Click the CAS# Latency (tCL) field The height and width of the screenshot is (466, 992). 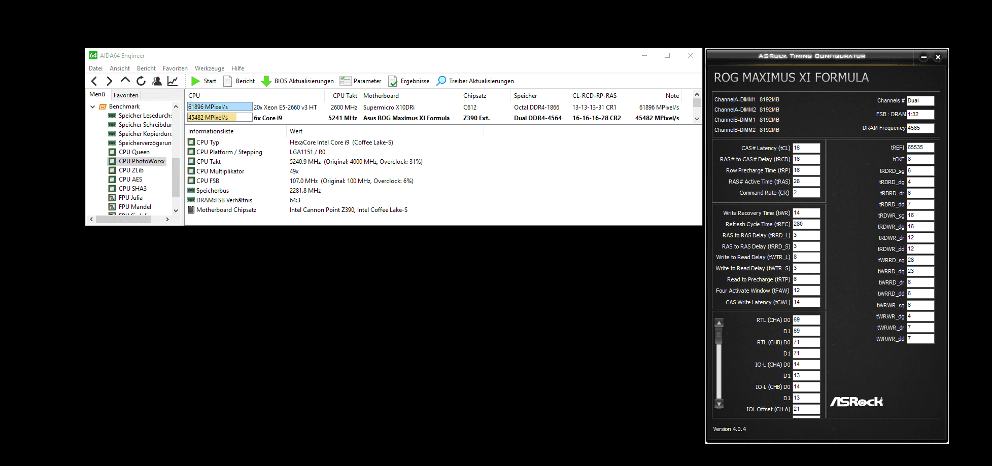point(806,148)
